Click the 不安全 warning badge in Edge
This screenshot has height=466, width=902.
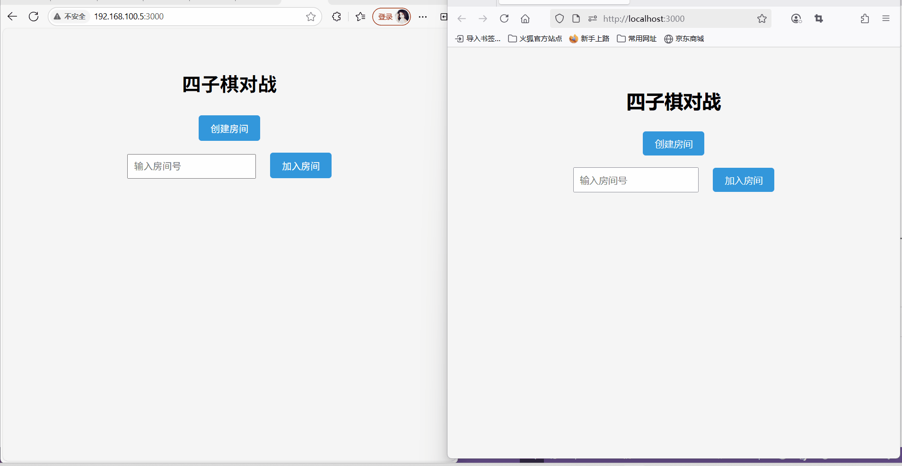(70, 16)
